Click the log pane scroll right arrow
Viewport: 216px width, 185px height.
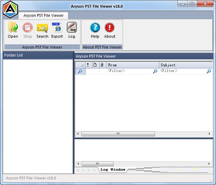pos(209,164)
